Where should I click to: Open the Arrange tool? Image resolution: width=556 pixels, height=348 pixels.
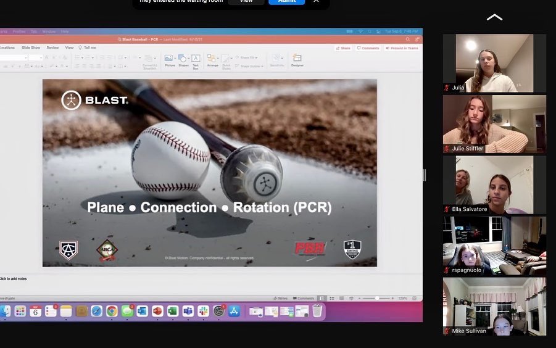pyautogui.click(x=212, y=60)
